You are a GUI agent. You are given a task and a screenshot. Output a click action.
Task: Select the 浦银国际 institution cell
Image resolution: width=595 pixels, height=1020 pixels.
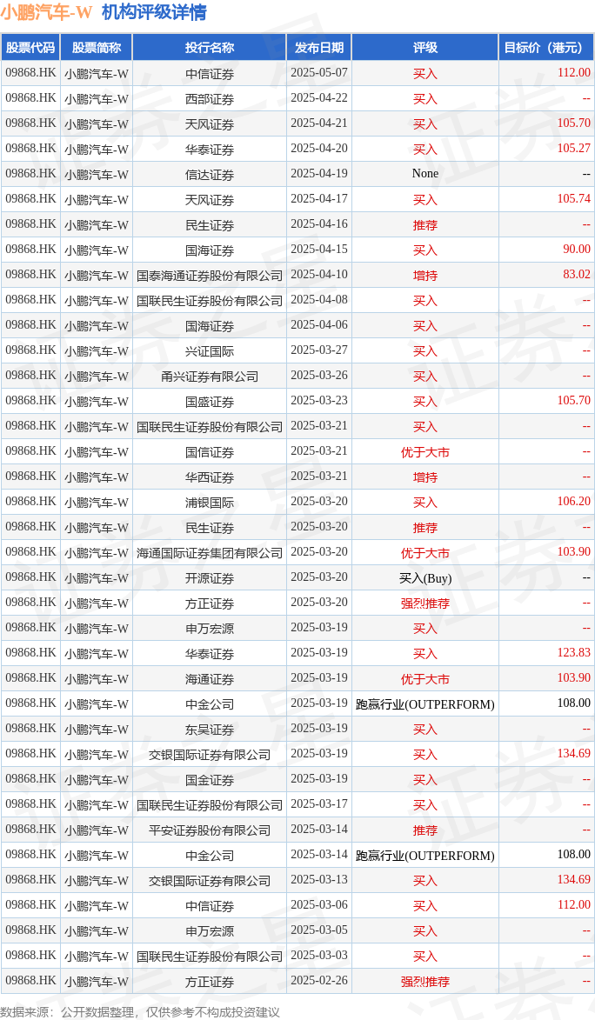click(209, 503)
